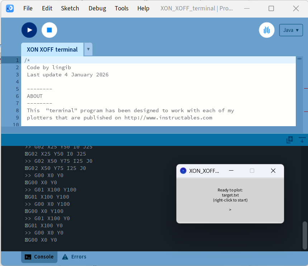Screen dimensions: 308x266
Task: Click the console scroll-to-bottom icon
Action: pyautogui.click(x=302, y=140)
